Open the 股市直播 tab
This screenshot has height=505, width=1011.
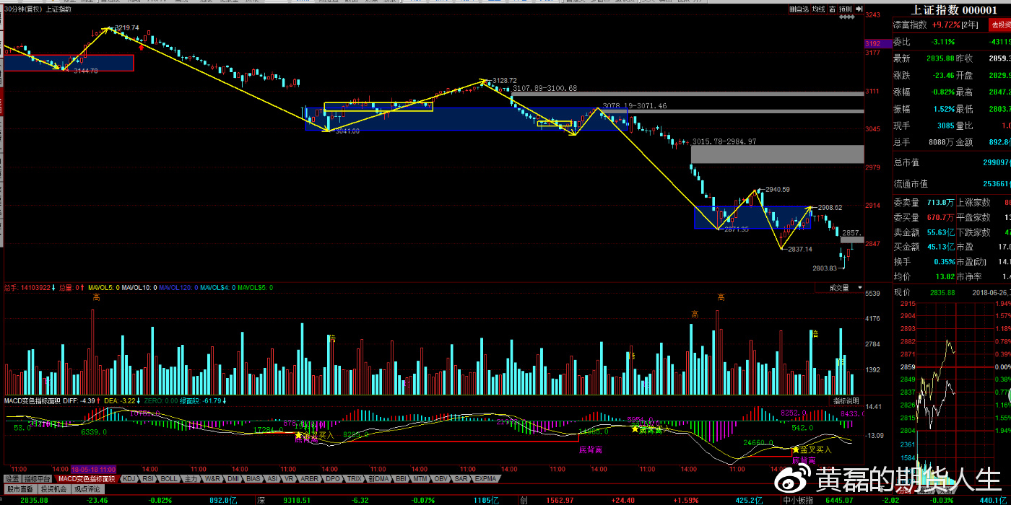click(19, 489)
